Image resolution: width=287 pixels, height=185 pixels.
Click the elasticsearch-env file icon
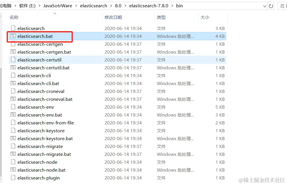[13, 107]
